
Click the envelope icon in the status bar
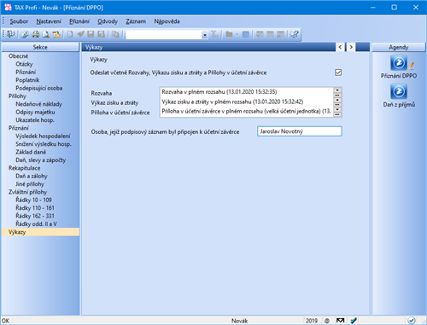(x=340, y=321)
